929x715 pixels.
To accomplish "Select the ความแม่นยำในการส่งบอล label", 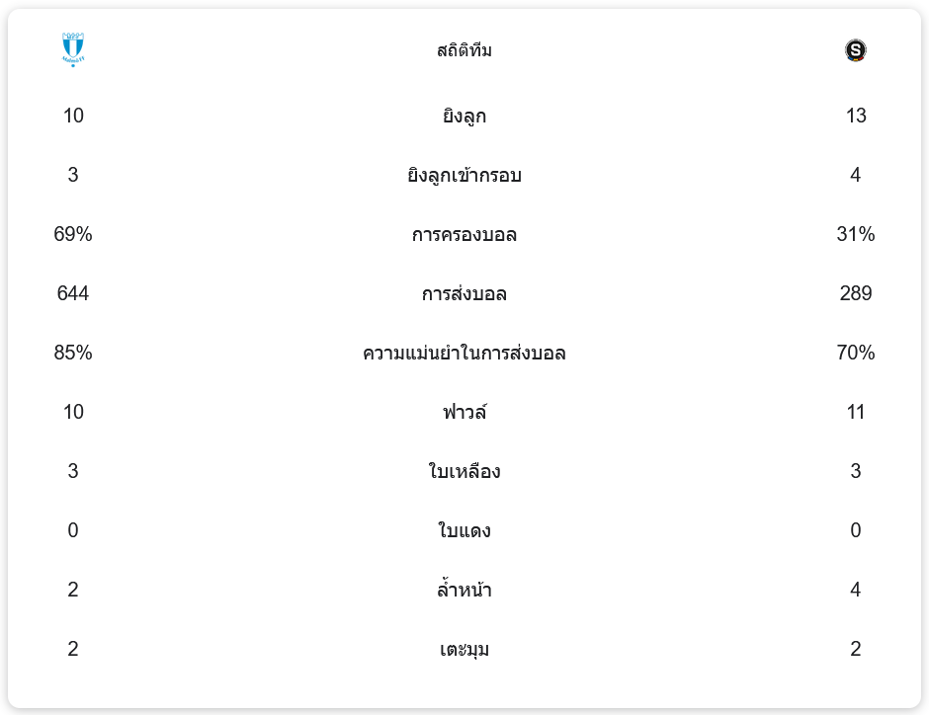I will pyautogui.click(x=464, y=354).
